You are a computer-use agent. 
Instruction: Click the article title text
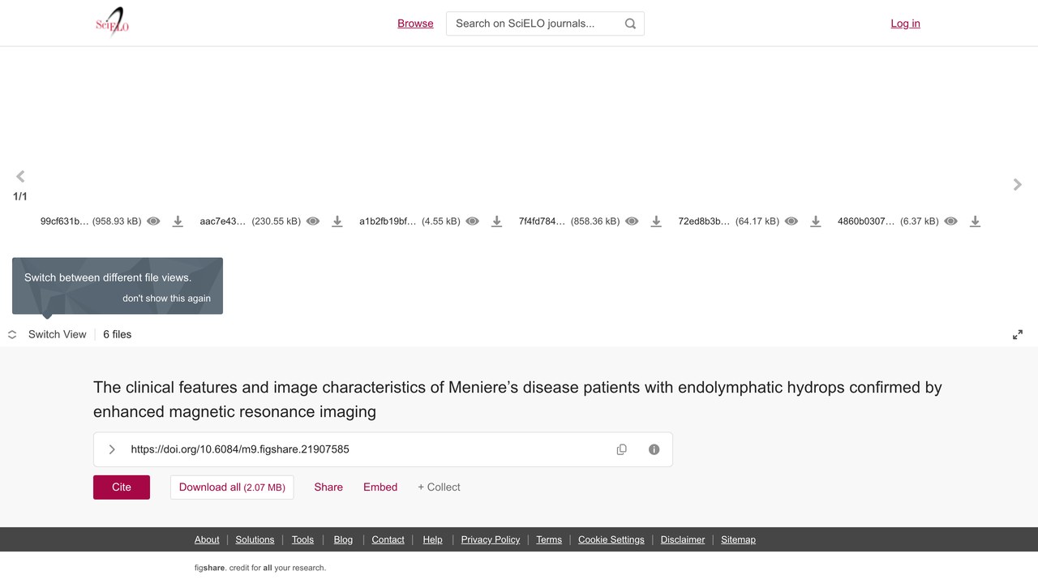[517, 399]
